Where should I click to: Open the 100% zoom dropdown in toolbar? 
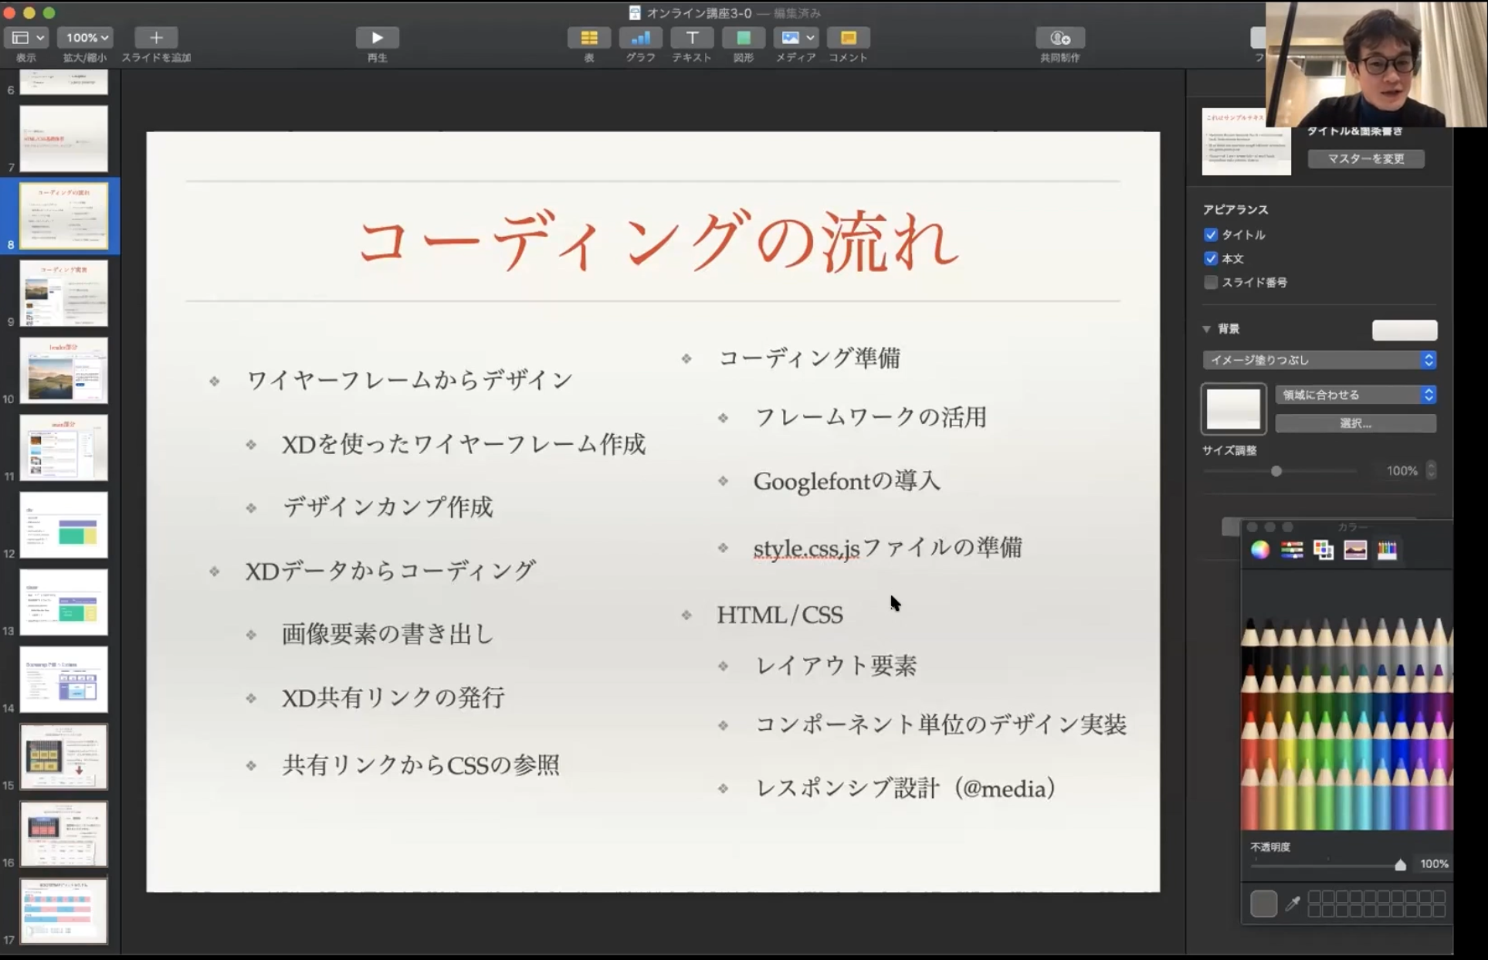tap(86, 38)
